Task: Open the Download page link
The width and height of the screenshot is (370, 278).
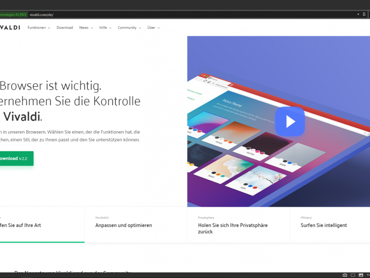Action: click(x=65, y=28)
